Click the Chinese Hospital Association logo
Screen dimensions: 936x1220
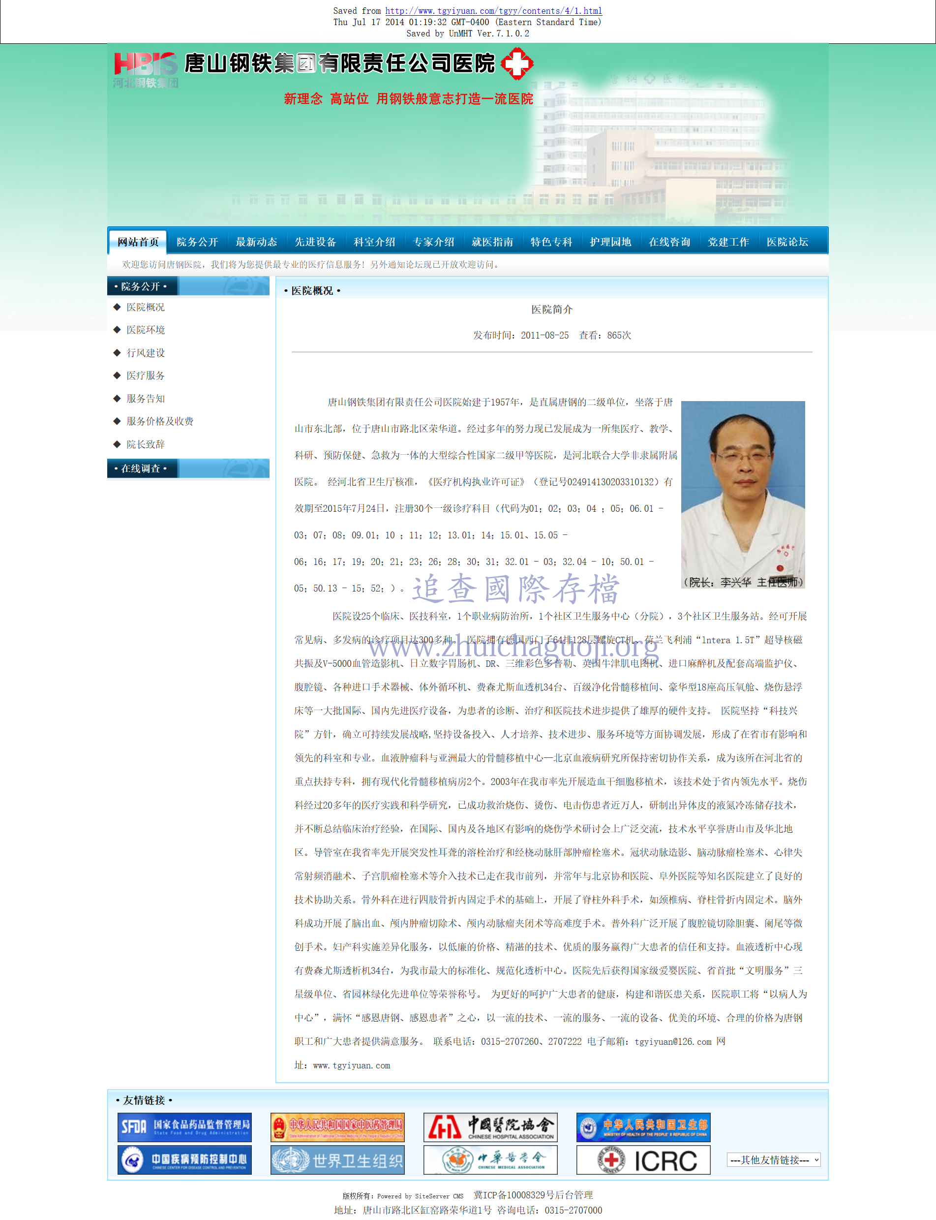tap(490, 1127)
